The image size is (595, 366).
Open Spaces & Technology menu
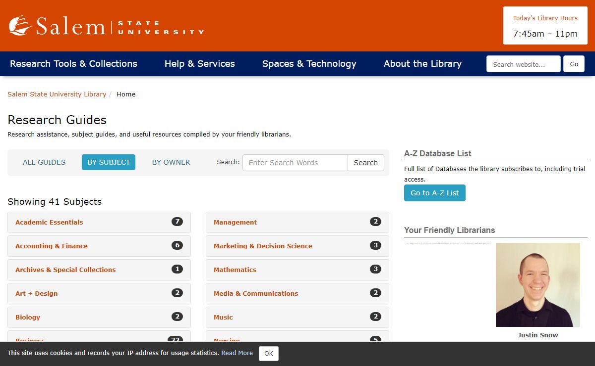point(309,64)
